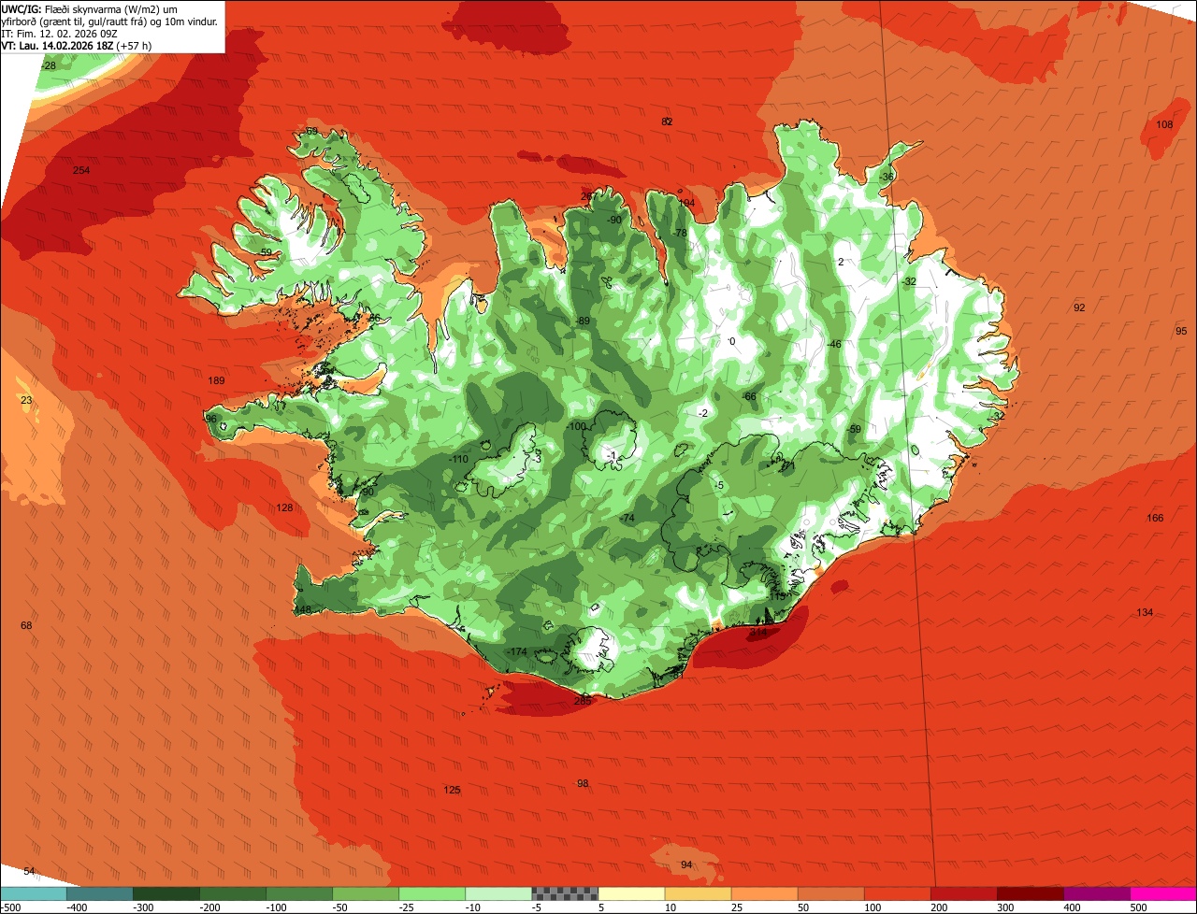Click the -28 value in the top-left corner
Image resolution: width=1197 pixels, height=914 pixels.
pyautogui.click(x=49, y=65)
